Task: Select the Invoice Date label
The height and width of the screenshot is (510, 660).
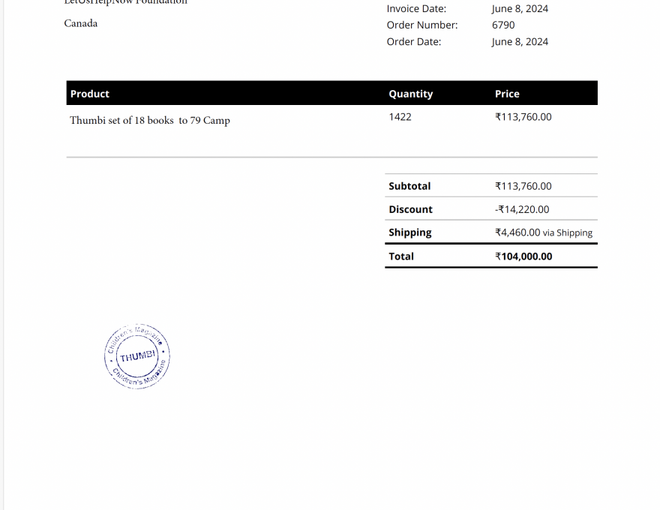Action: 416,8
